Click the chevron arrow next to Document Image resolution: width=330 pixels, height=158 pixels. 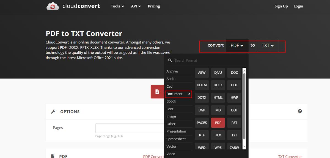(x=189, y=94)
